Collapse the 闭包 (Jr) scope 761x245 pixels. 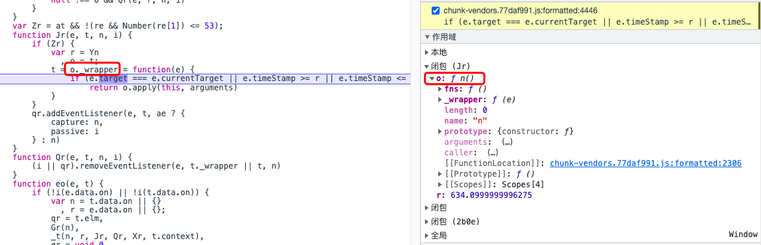click(426, 66)
